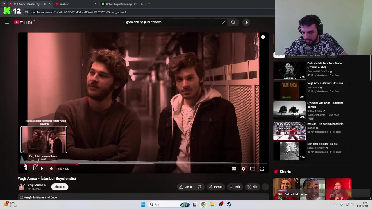Close the Hollow Knight Streaming tab
The width and height of the screenshot is (372, 209).
[x=142, y=4]
